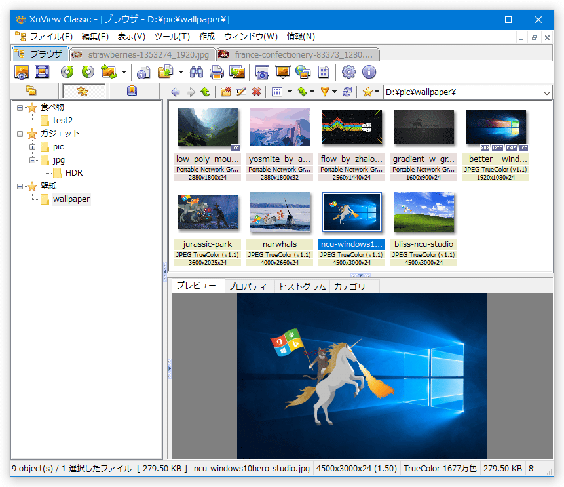Open the ファイル(F) menu

click(x=52, y=37)
